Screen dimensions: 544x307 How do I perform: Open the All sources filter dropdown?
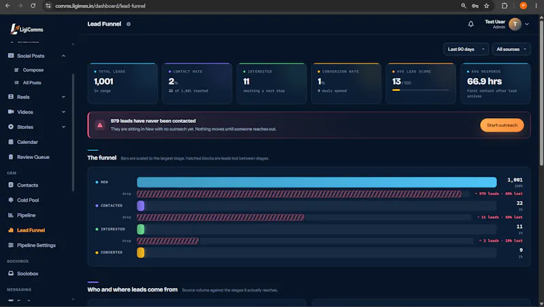(x=511, y=49)
